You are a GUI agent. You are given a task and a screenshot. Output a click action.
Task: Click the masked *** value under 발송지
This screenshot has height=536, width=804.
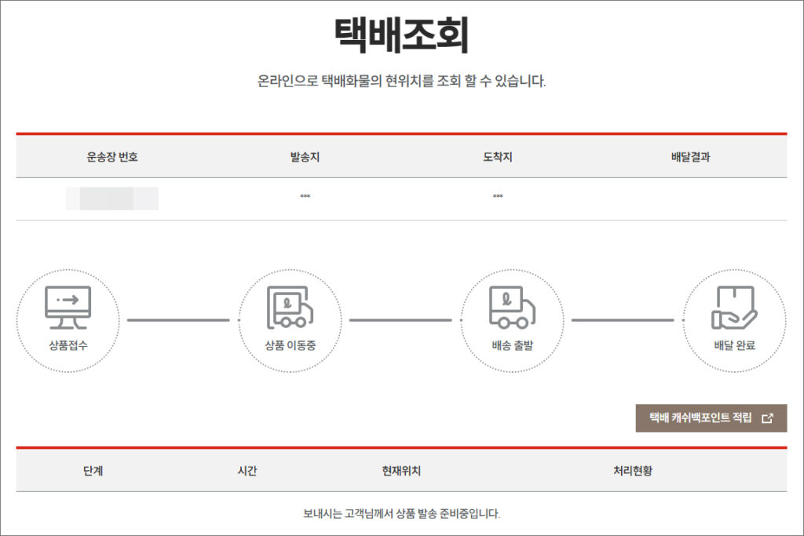tap(305, 197)
